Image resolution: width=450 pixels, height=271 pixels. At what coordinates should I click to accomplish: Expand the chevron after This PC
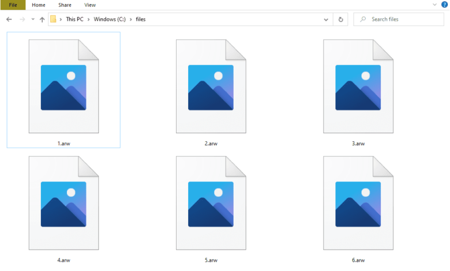tap(87, 19)
